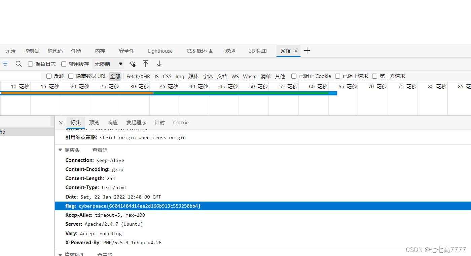Viewport: 471px width, 256px height.
Task: Switch to the 元素 panel tab
Action: point(10,51)
